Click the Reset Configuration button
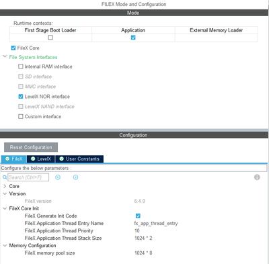The width and height of the screenshot is (269, 264). pos(31,147)
